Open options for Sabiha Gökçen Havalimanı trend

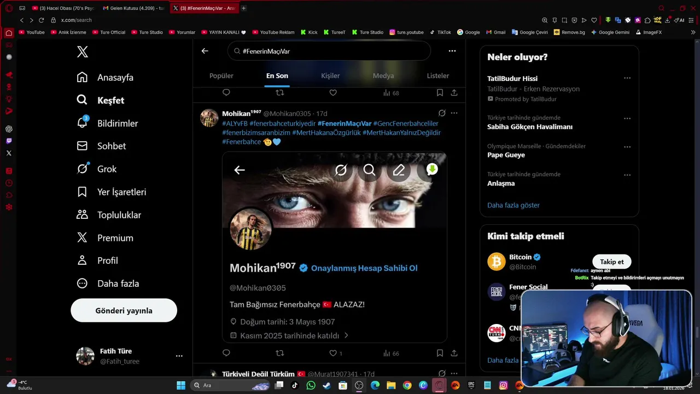coord(627,118)
